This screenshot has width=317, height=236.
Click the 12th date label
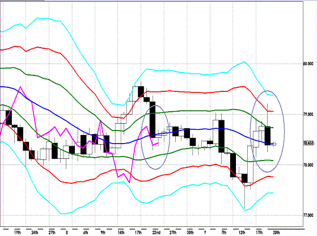tap(242, 233)
